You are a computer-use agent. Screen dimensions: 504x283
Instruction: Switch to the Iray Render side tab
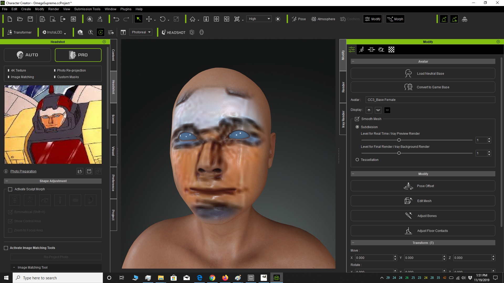[343, 119]
